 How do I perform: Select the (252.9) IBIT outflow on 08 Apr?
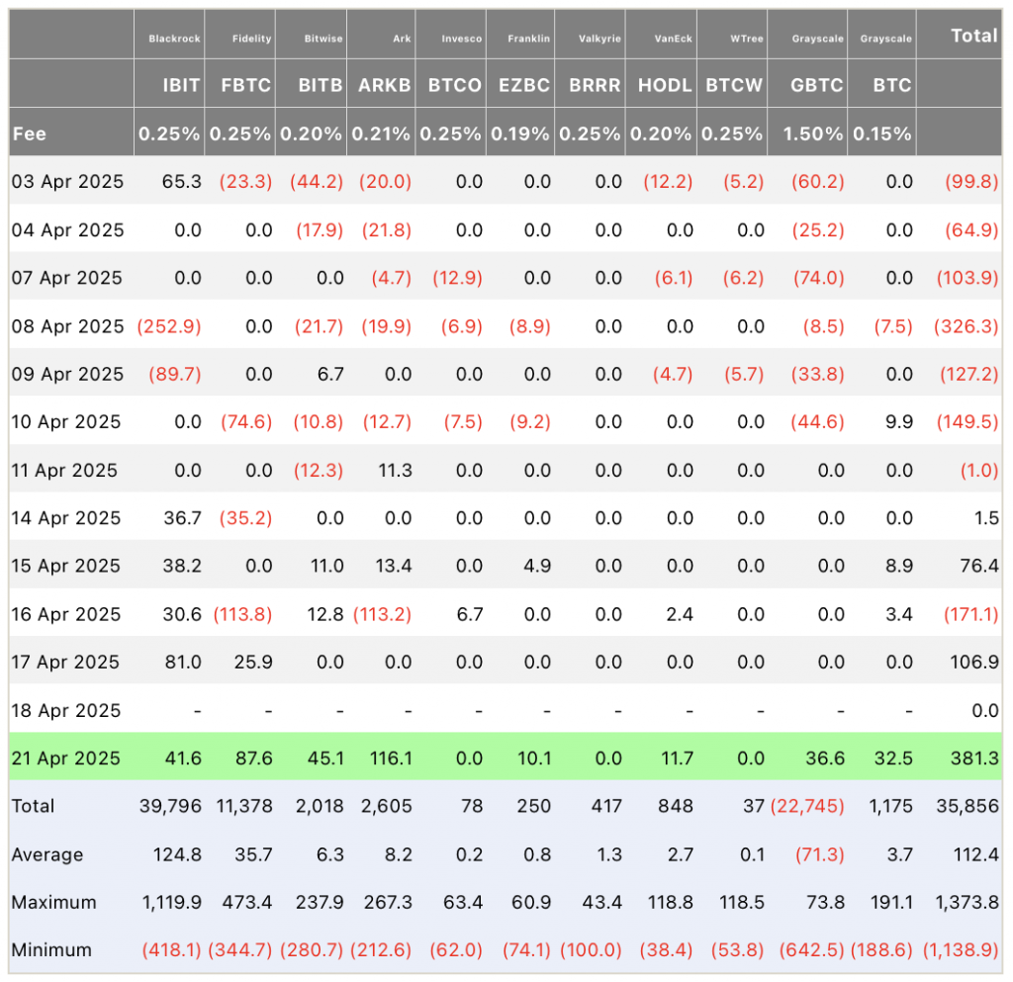tap(168, 326)
